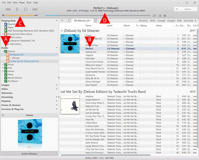Click the Amazon link
This screenshot has width=199, height=160.
[x=143, y=21]
